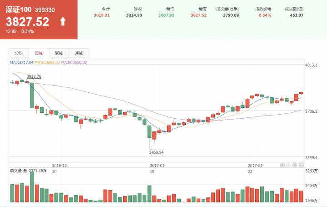Screen dimensions: 327x207
Task: Click the MA30:3650.32 legend entry
Action: (x=74, y=62)
